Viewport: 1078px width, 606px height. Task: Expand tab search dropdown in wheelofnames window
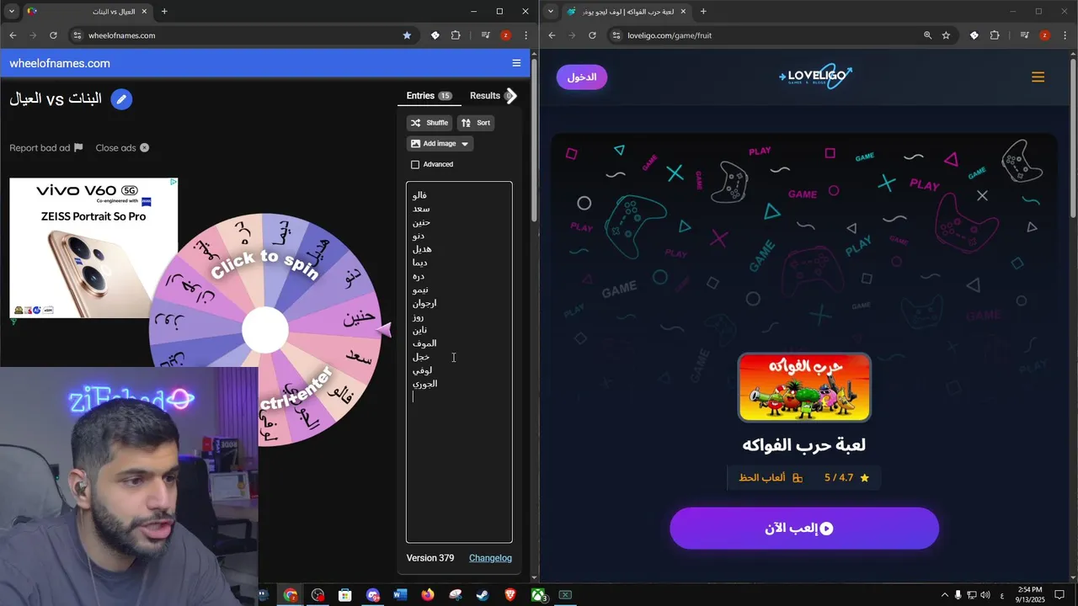tap(12, 11)
